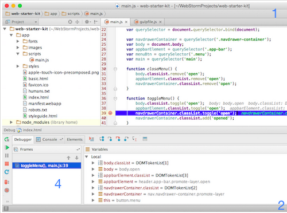Close the gulpfile.js tab

(160, 22)
